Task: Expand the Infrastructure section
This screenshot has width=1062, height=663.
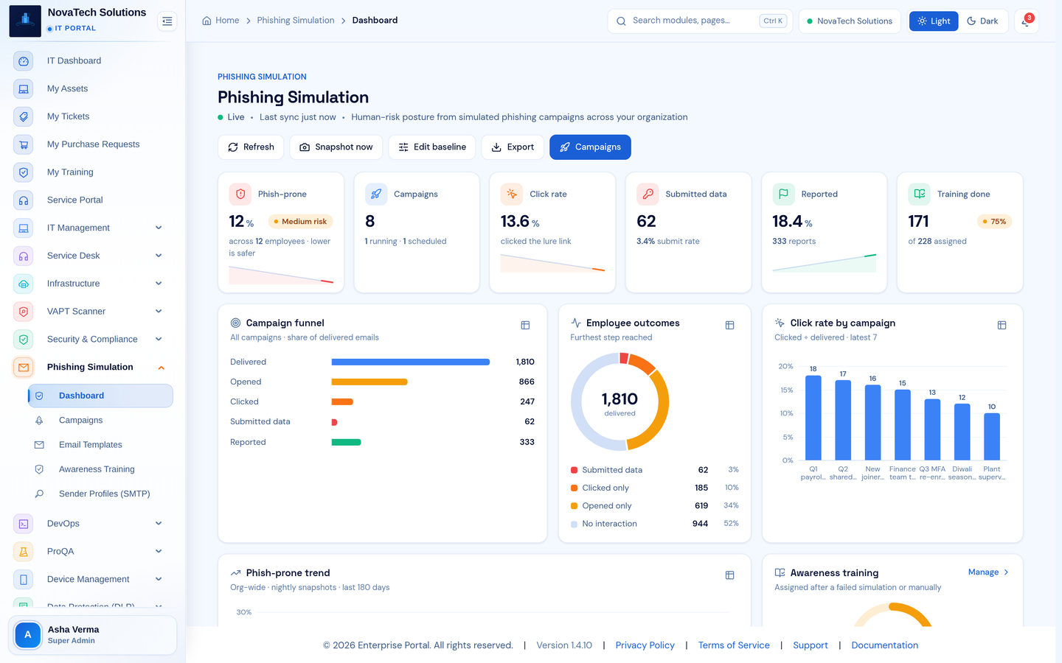Action: point(159,284)
